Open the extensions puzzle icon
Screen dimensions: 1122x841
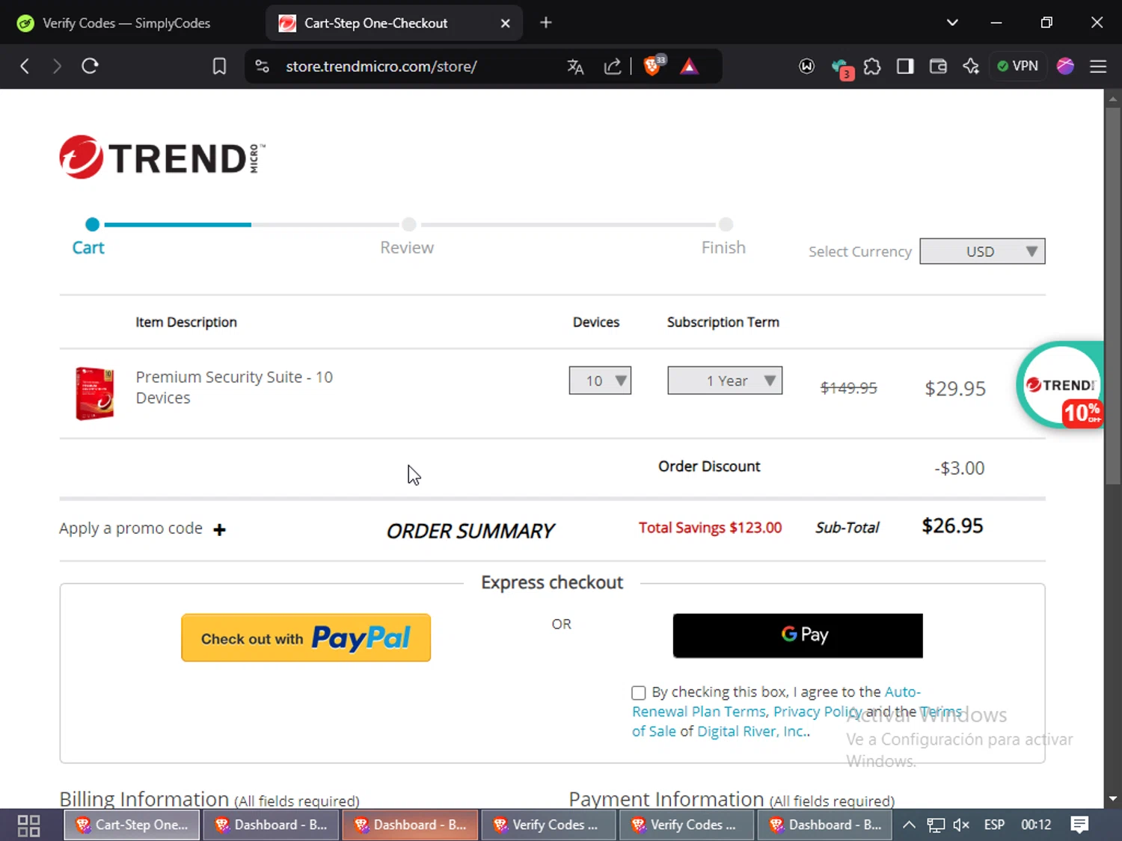[x=872, y=67]
